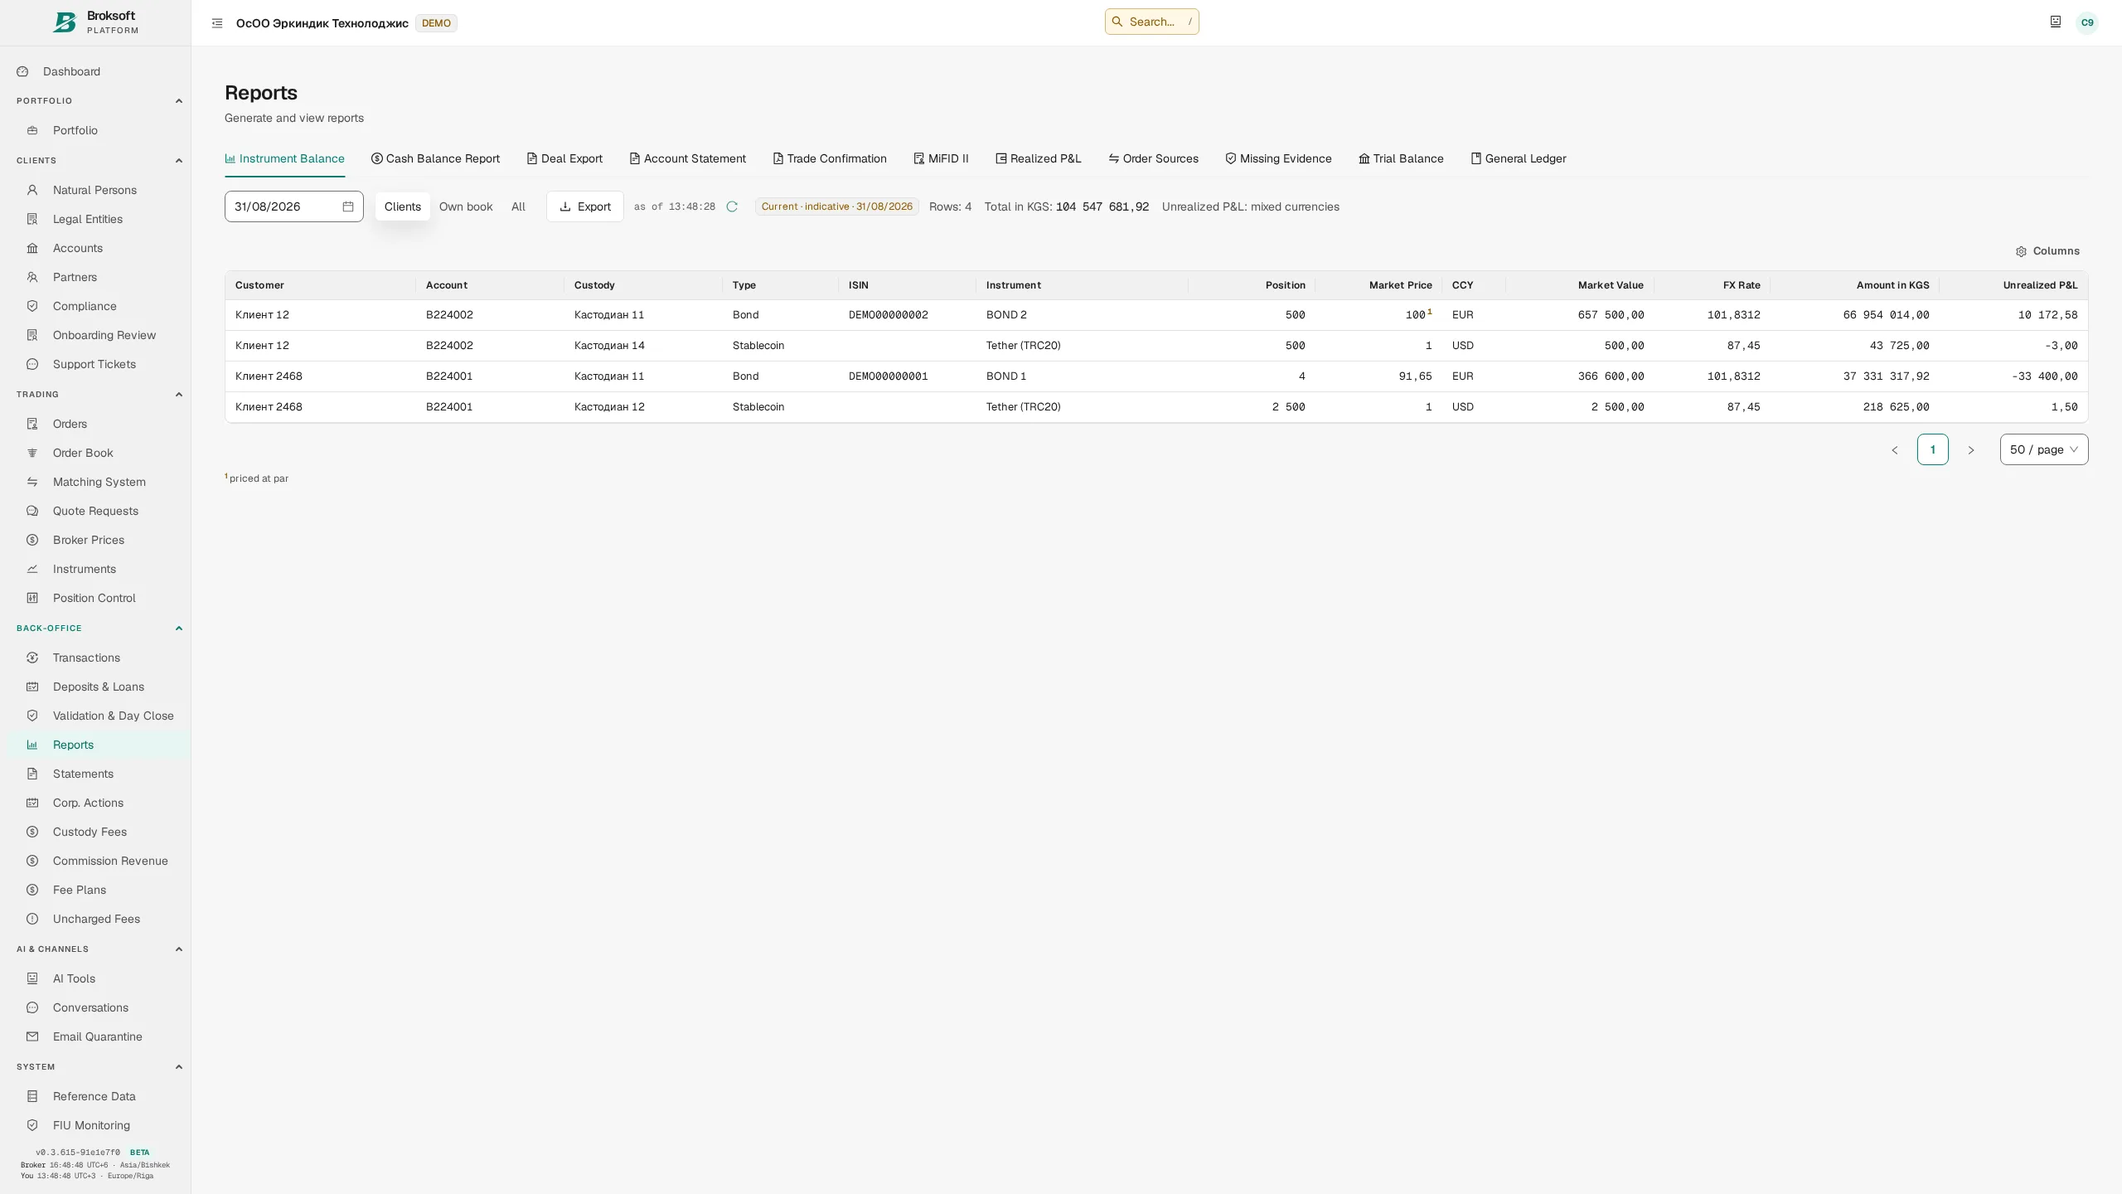Viewport: 2122px width, 1194px height.
Task: Click the refresh icon next to timestamp
Action: point(732,206)
